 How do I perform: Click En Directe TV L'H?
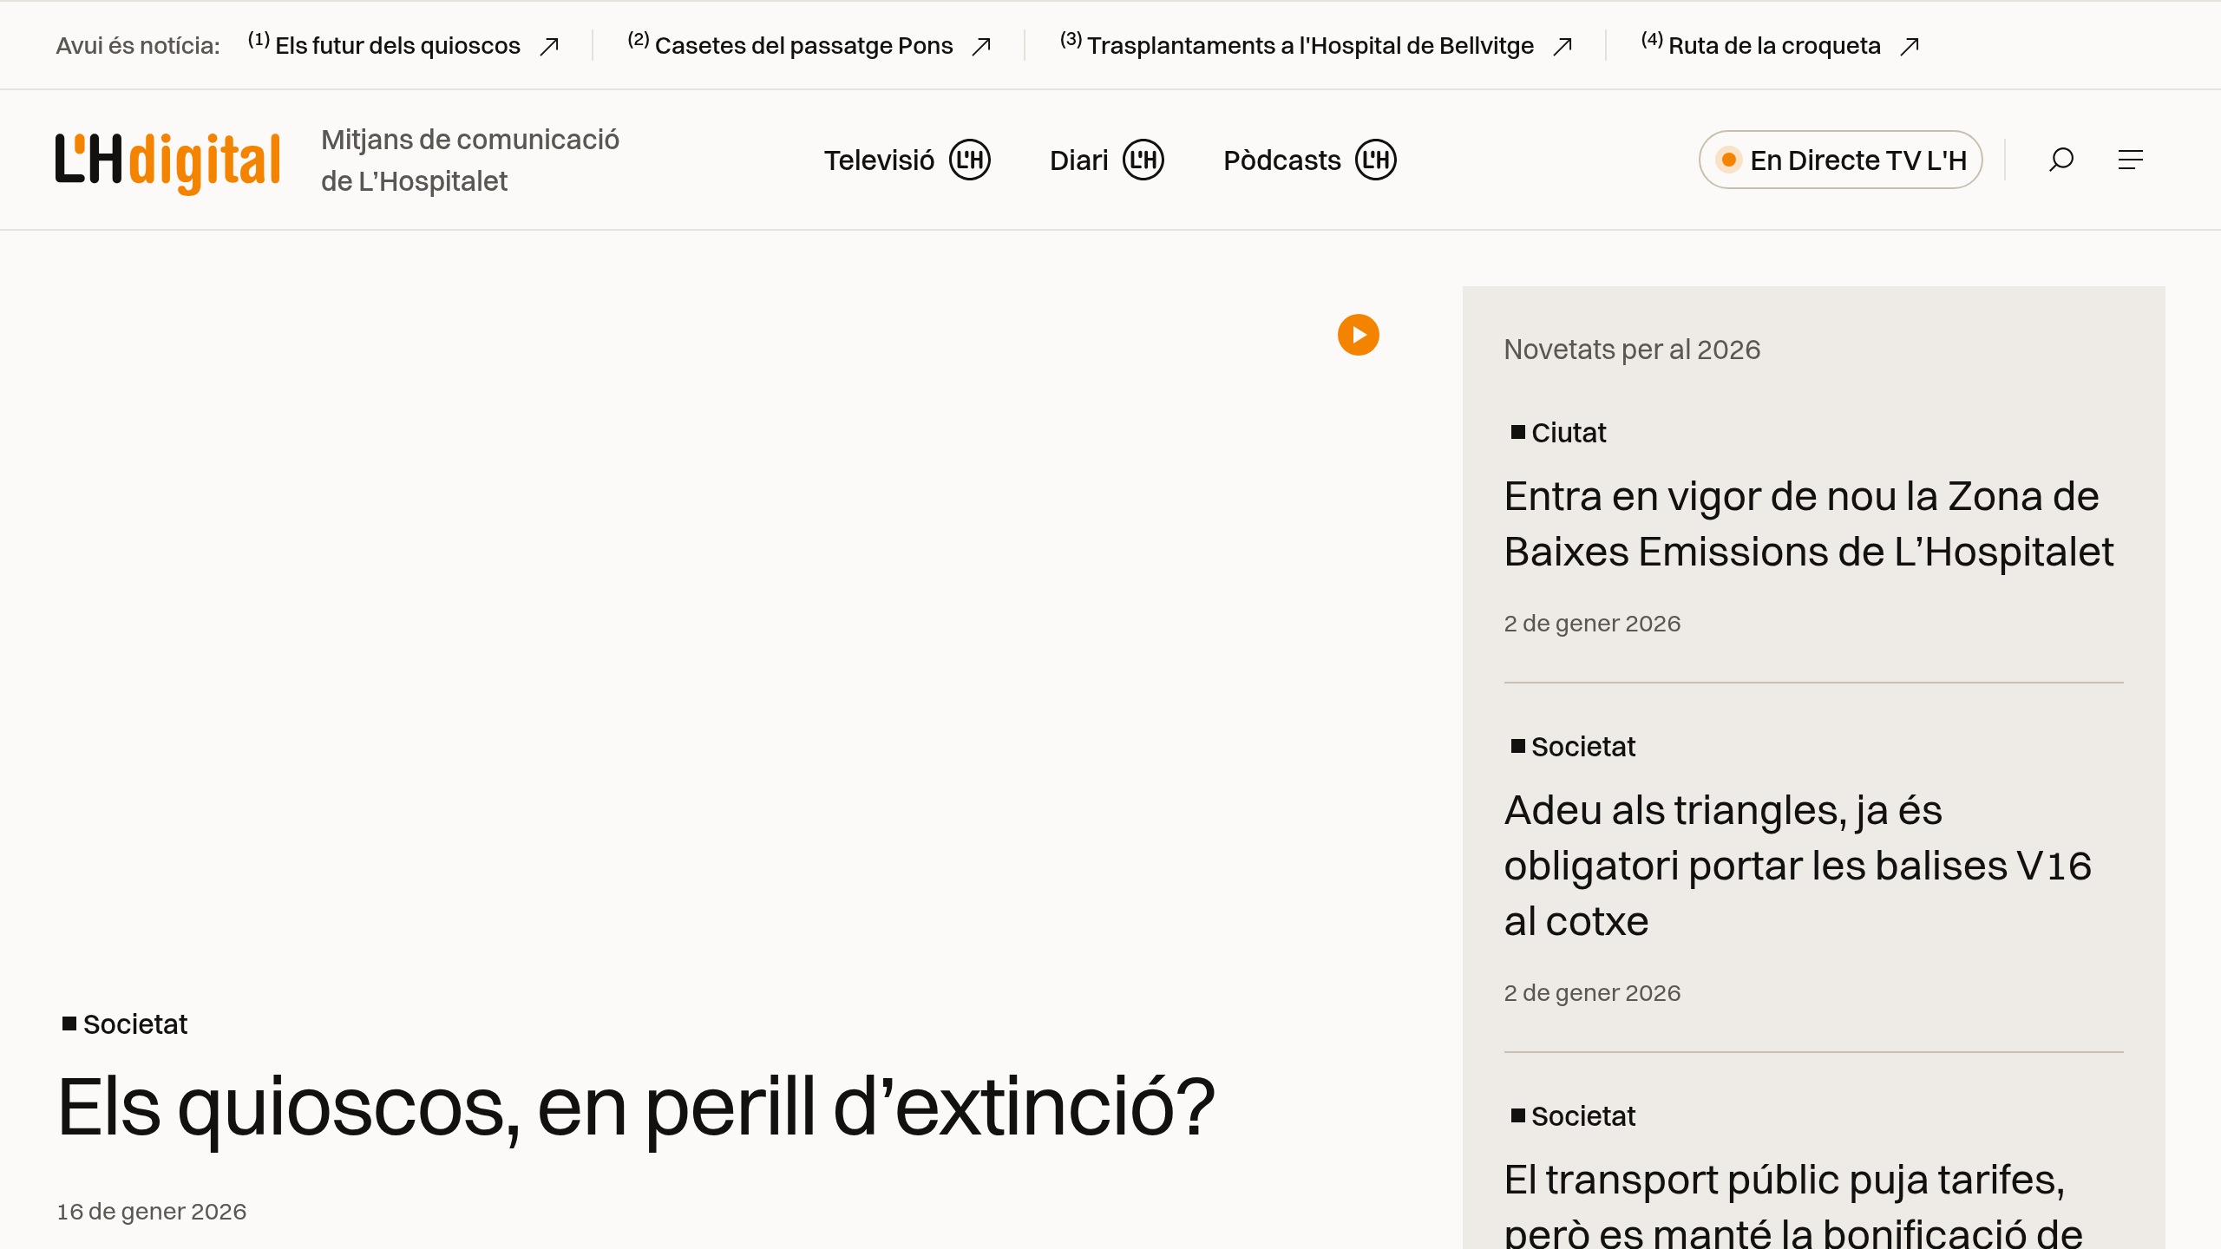[1839, 160]
